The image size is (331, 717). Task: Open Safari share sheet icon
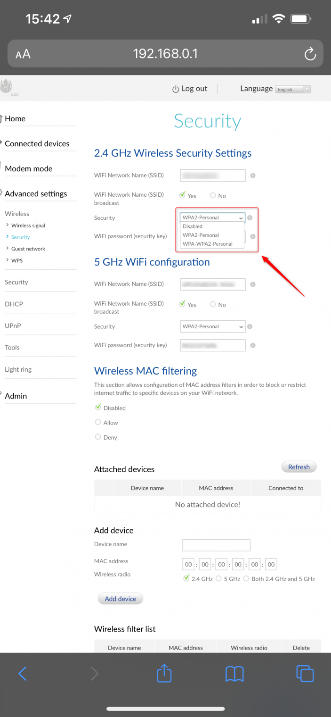[x=164, y=673]
